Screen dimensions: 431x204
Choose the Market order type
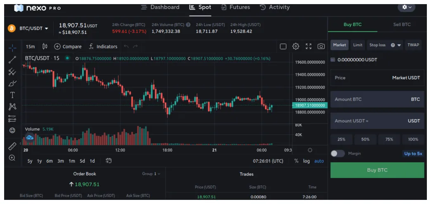pos(339,45)
